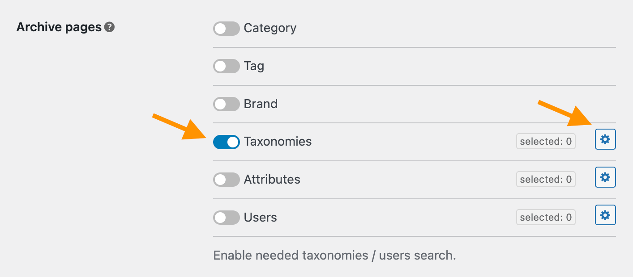The height and width of the screenshot is (277, 633).
Task: Enable the Tag archive toggle
Action: click(x=227, y=67)
